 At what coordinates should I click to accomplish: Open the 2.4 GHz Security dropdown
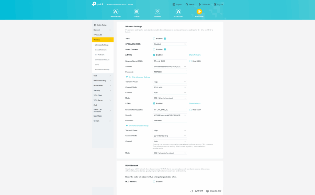[170, 67]
